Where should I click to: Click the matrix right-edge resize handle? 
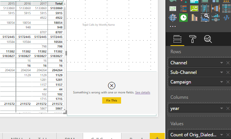(66, 53)
